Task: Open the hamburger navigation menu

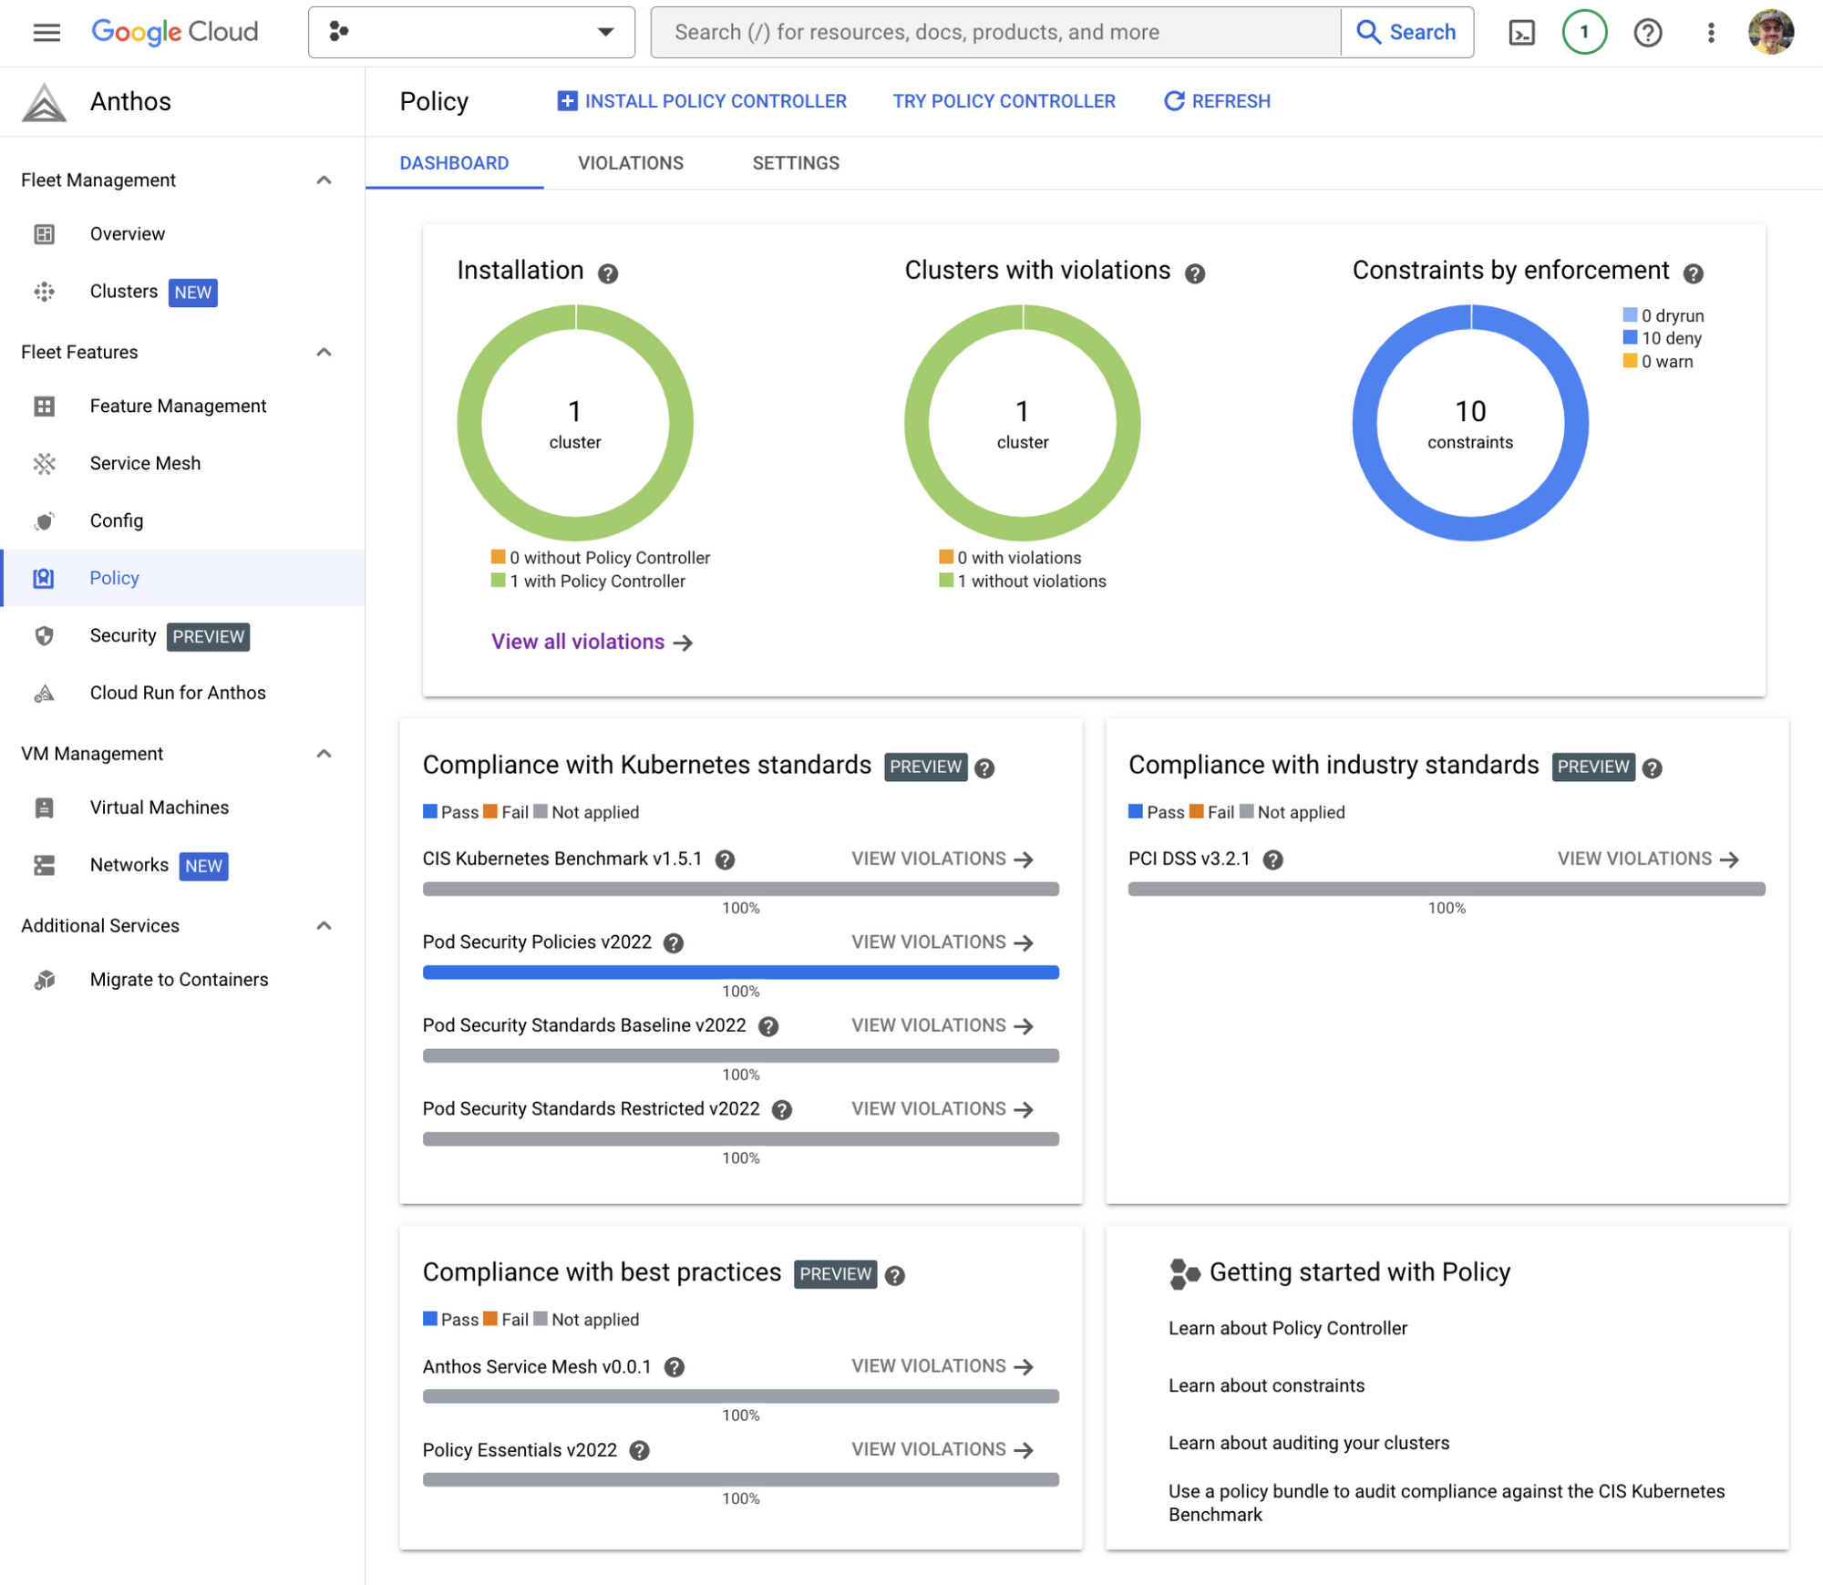Action: (46, 33)
